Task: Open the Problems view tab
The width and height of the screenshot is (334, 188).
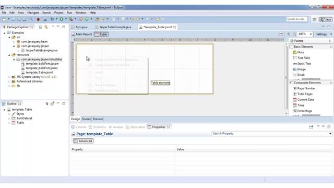Action: [98, 127]
